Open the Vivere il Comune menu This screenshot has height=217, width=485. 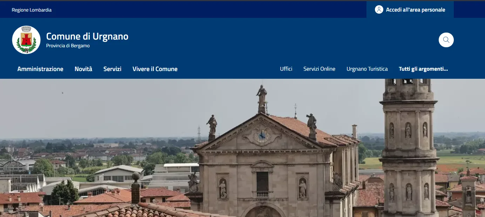coord(155,69)
